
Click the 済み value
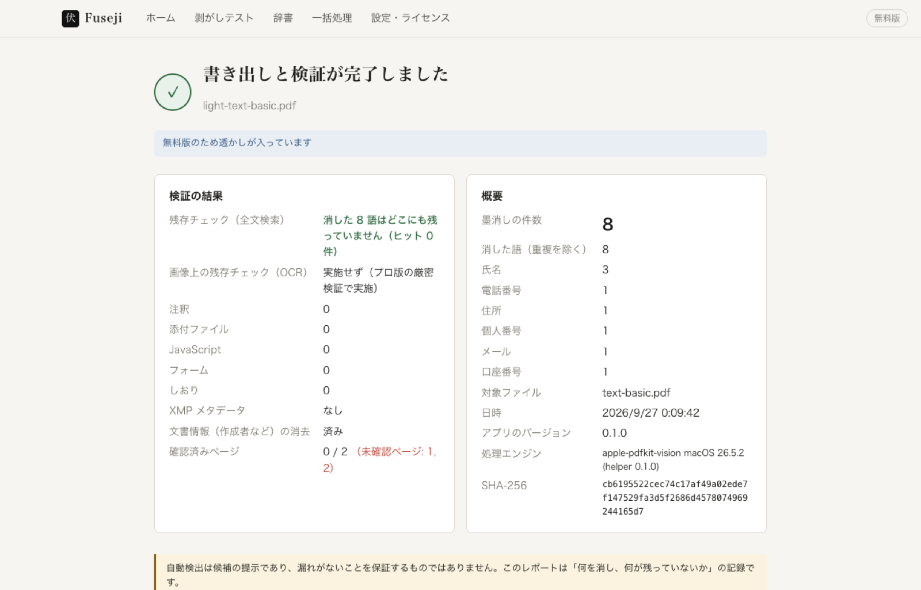(333, 431)
